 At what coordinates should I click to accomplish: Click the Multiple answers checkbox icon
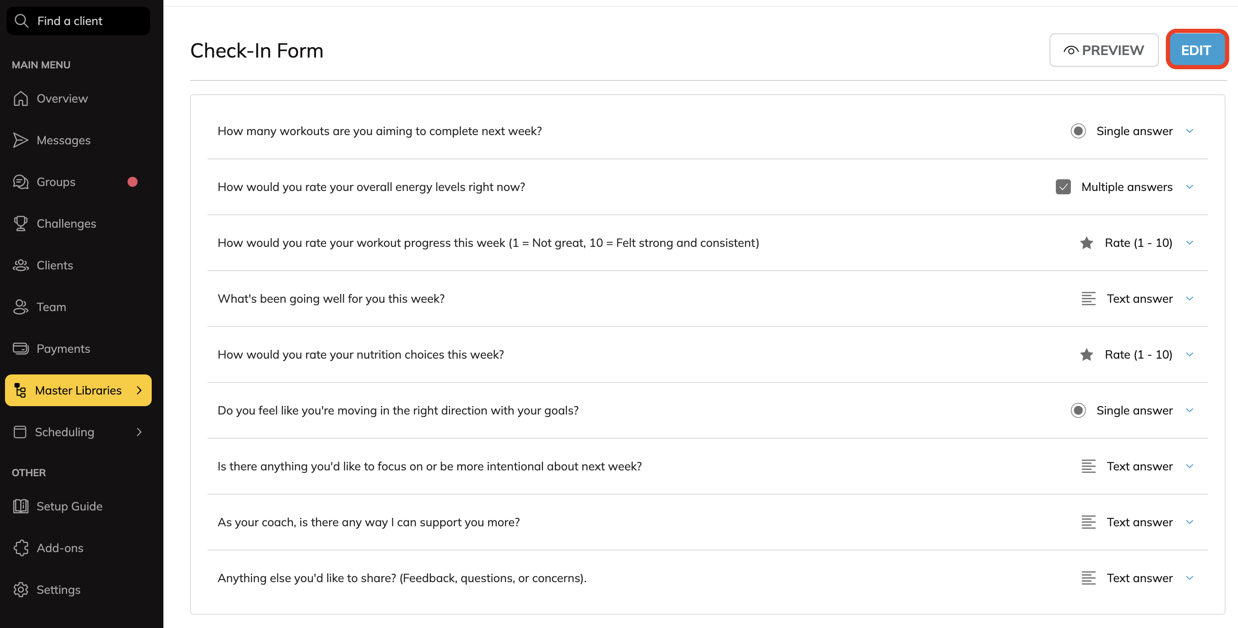(1063, 187)
